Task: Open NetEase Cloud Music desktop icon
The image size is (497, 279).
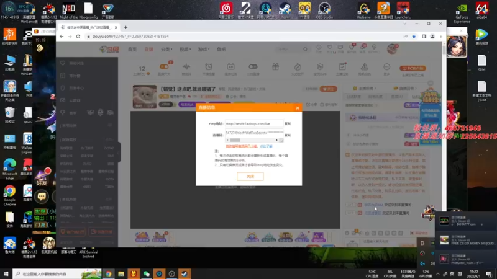Action: click(x=226, y=10)
